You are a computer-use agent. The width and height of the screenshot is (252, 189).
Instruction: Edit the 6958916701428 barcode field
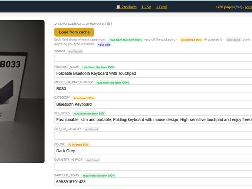point(153,182)
